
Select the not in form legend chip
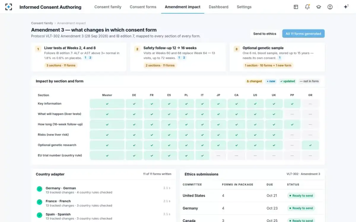coord(309,81)
